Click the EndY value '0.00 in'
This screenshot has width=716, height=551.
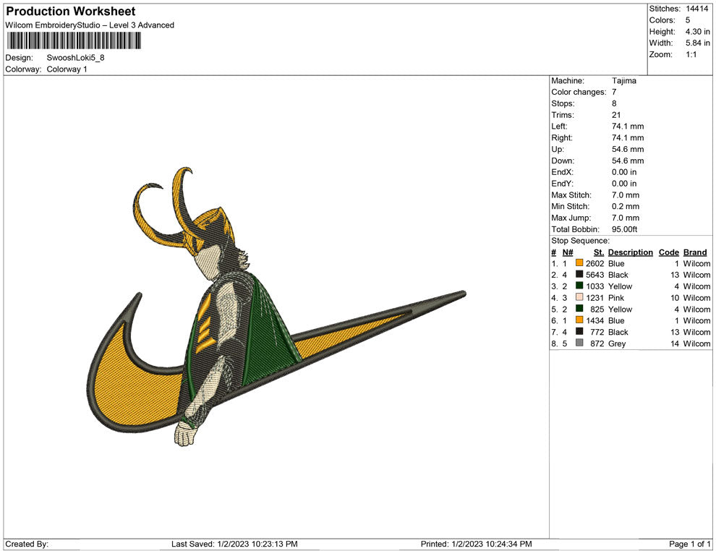coord(624,183)
